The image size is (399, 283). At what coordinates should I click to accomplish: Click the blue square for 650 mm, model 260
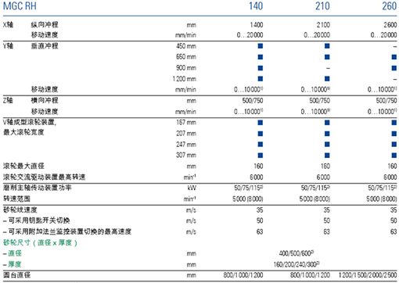[394, 57]
